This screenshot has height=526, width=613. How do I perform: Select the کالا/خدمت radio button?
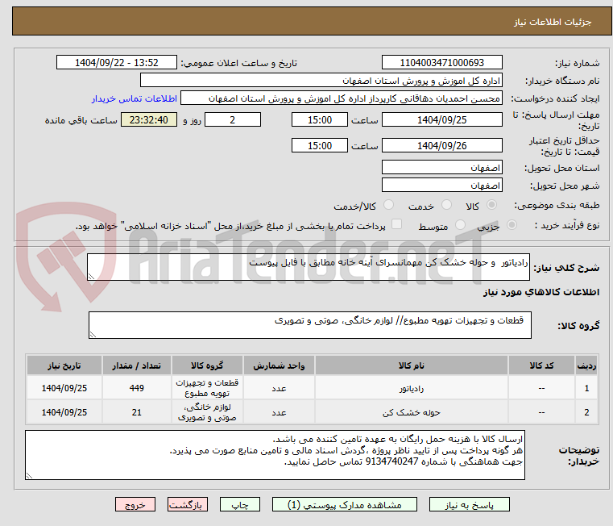coord(388,205)
